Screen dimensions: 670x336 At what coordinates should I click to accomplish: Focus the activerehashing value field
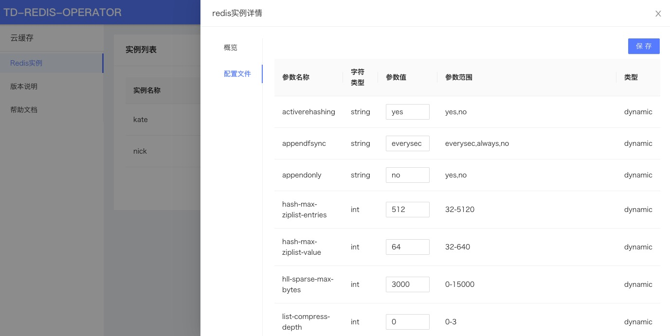408,112
